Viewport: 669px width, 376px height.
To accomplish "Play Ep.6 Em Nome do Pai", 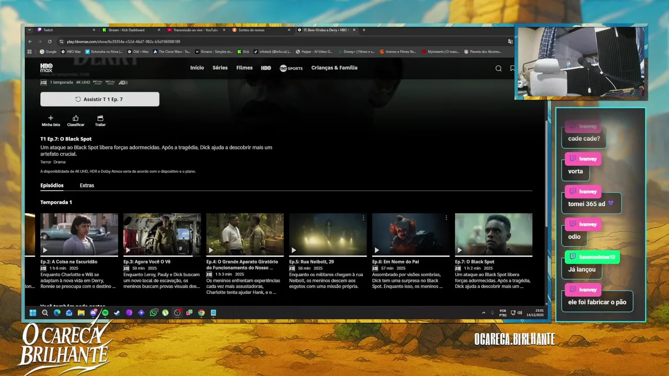I will 376,250.
